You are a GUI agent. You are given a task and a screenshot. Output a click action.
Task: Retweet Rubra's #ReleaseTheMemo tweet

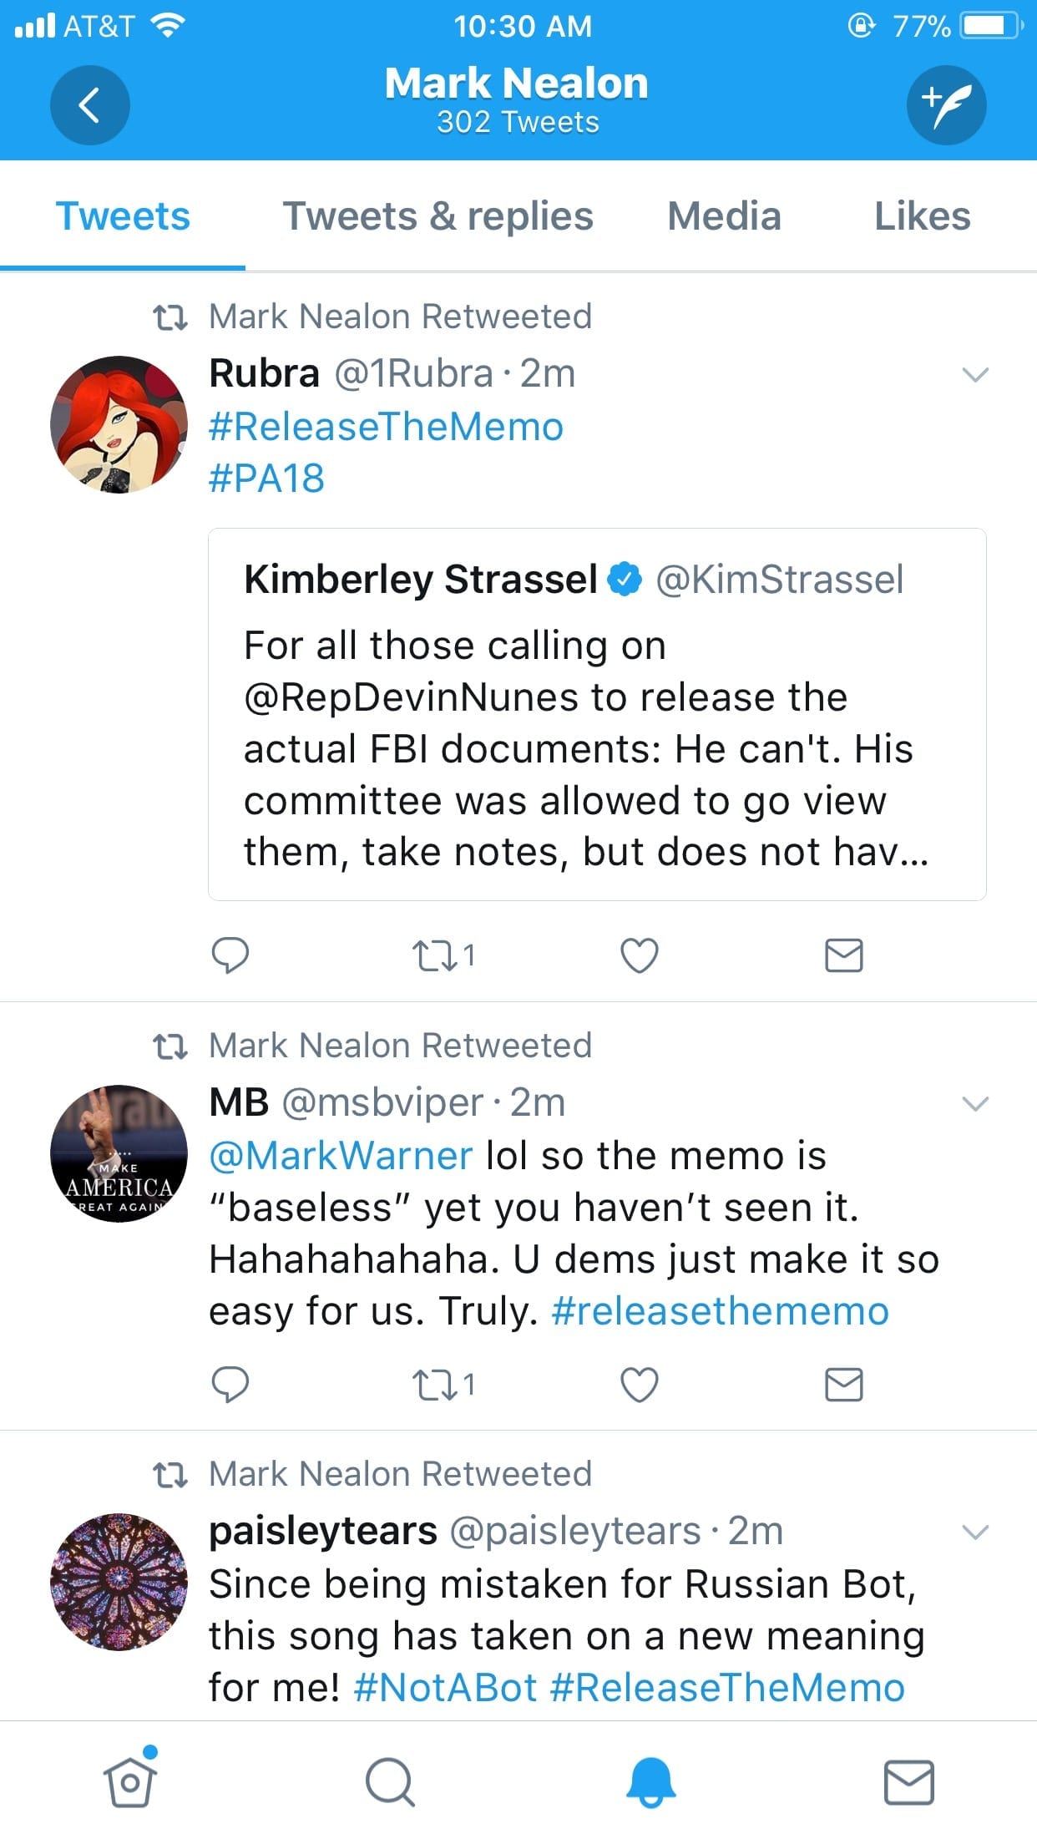pos(444,955)
